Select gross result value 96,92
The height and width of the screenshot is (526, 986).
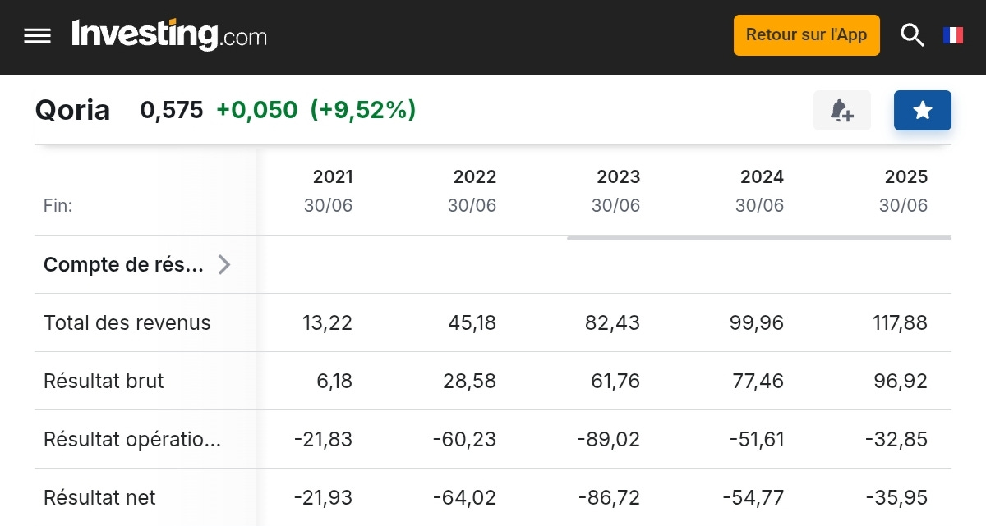point(900,382)
